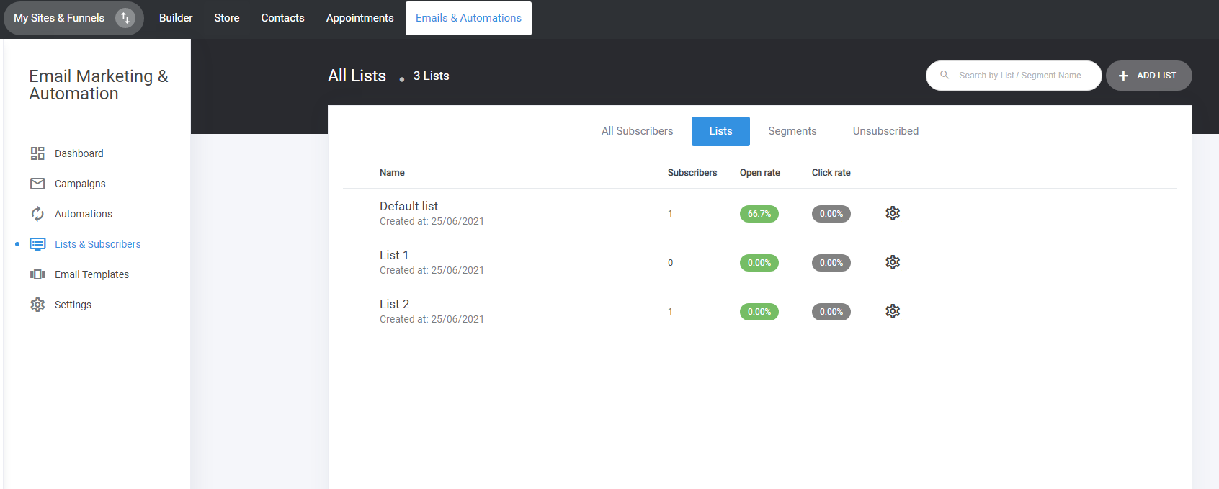Image resolution: width=1219 pixels, height=489 pixels.
Task: Switch to the Segments tab
Action: 792,131
